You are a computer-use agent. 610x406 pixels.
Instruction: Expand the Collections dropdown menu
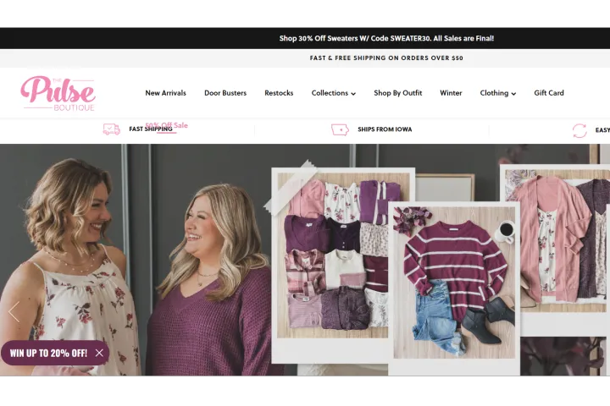(334, 93)
